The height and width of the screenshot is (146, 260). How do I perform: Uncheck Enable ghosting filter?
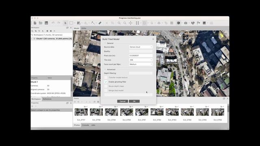click(x=106, y=82)
